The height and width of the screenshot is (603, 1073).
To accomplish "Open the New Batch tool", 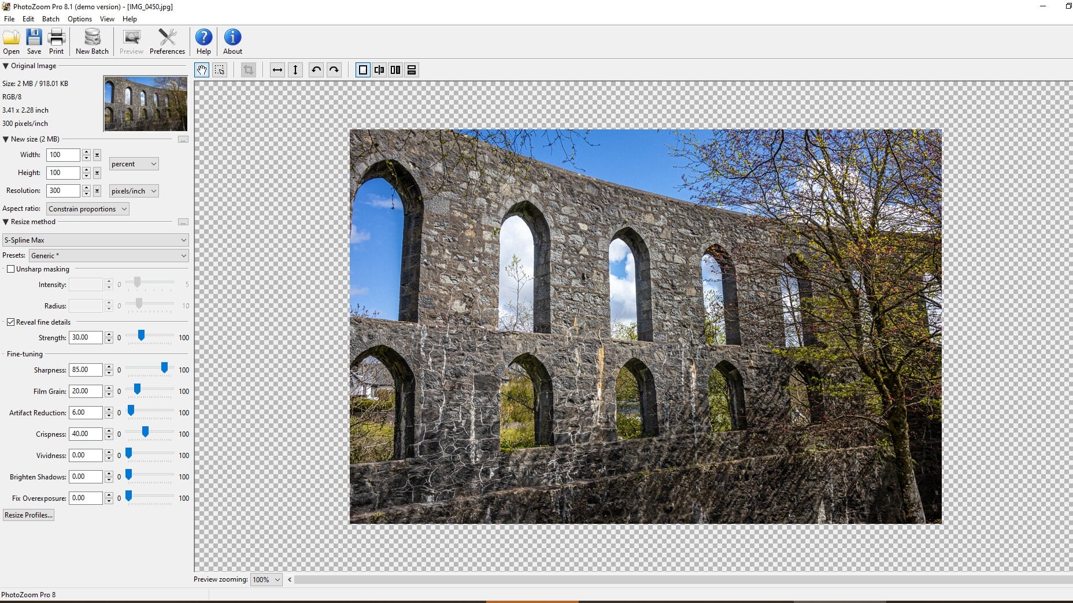I will tap(91, 40).
